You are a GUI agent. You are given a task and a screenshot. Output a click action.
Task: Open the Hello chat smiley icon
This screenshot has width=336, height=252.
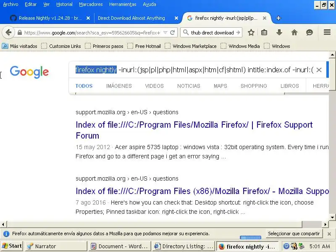tap(309, 33)
